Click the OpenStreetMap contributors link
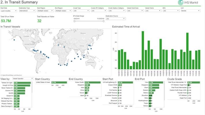The image size is (205, 115). [12, 75]
